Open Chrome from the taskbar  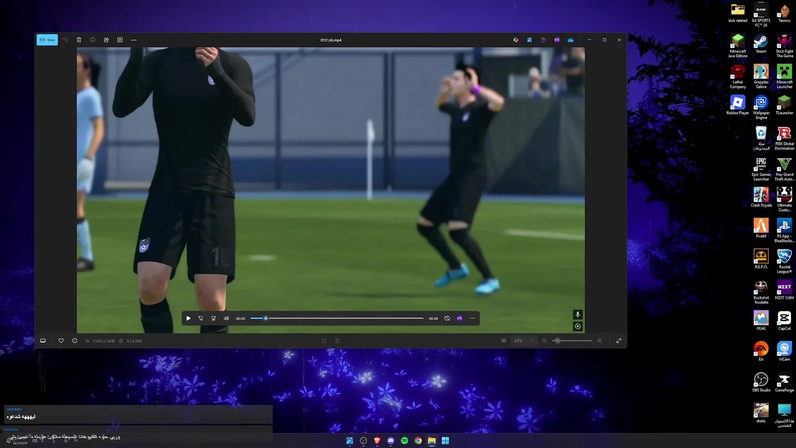click(x=418, y=441)
